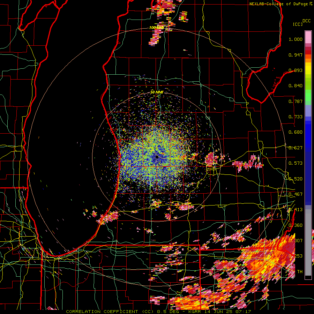Select the 0.787 scale value
The height and width of the screenshot is (314, 314).
pyautogui.click(x=296, y=101)
